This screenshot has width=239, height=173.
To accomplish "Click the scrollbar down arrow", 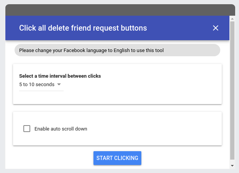I will [x=232, y=165].
